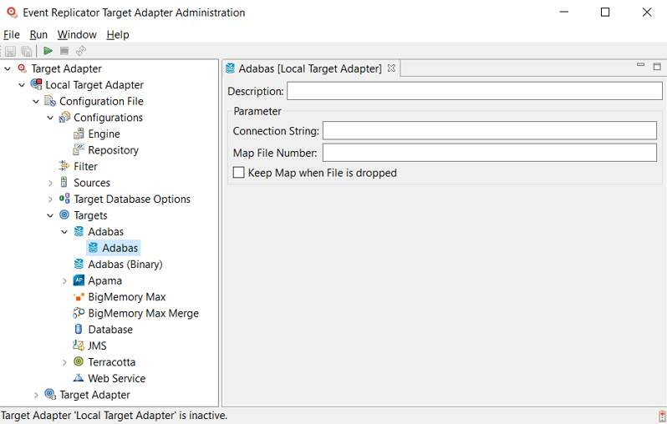Expand the Apama target node
Screen dimensions: 667x424
click(64, 280)
